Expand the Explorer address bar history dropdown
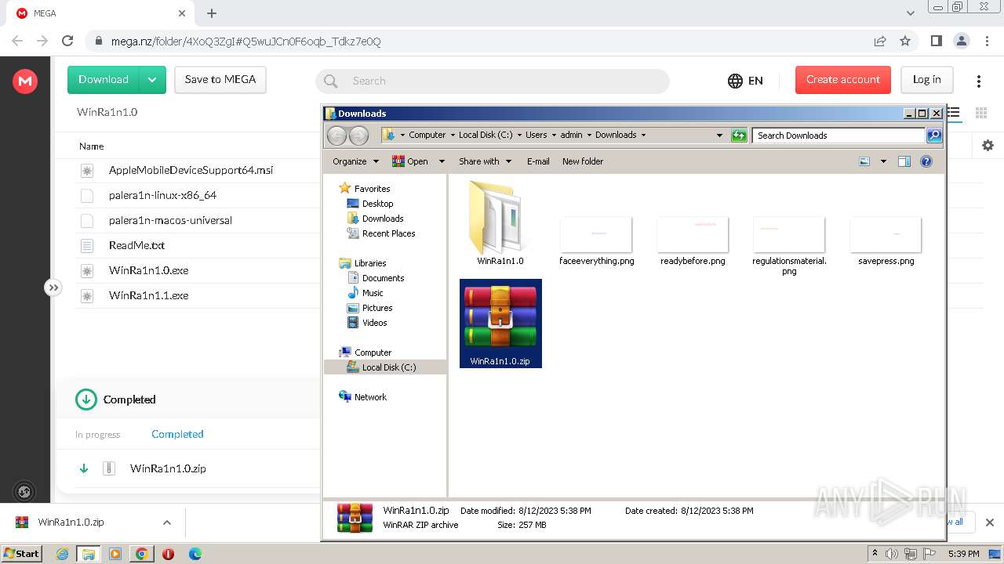Screen dimensions: 1004x564 point(719,136)
